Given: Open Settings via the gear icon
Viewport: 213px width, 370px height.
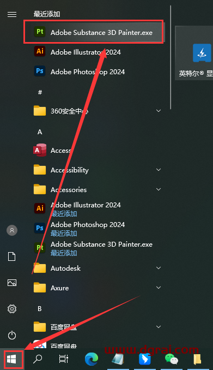Looking at the screenshot, I should tap(12, 309).
